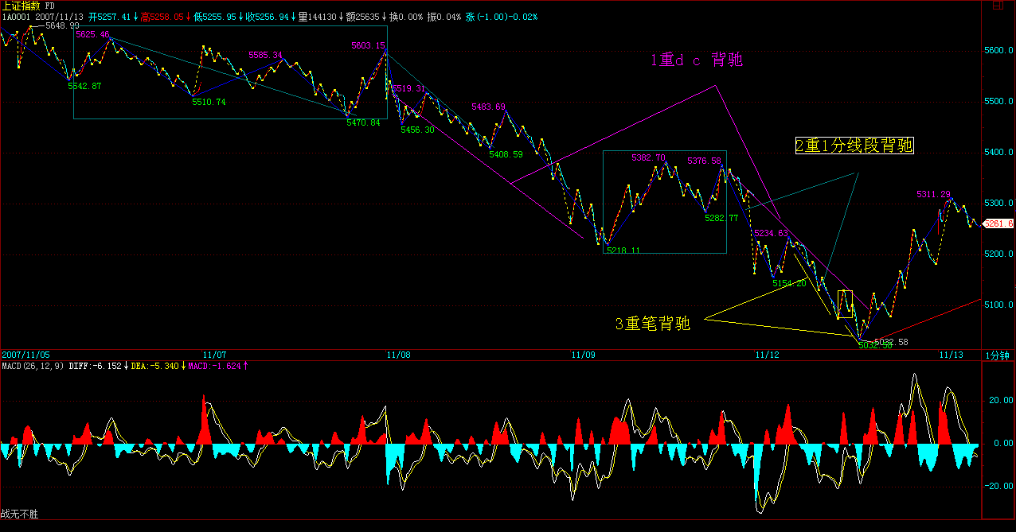1016x532 pixels.
Task: Select the 2重1分线段背驰 annotation box
Action: click(x=854, y=146)
